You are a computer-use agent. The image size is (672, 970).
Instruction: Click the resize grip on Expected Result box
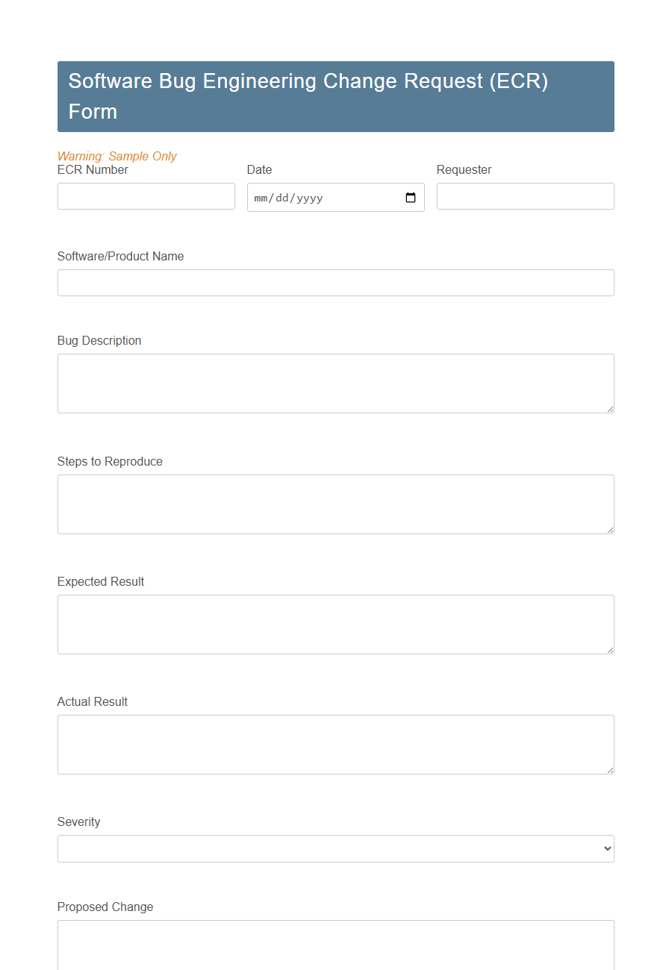click(610, 649)
